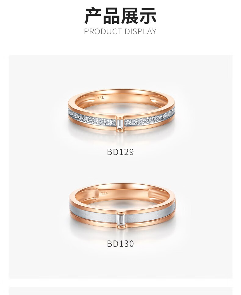Click the 产品展示 heading

click(120, 16)
